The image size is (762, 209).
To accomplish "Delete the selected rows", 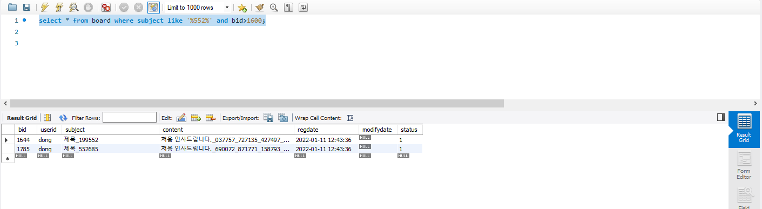I will point(211,118).
